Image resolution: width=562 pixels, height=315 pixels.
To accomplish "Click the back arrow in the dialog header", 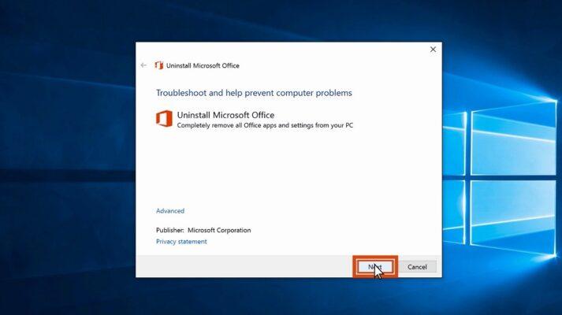I will coord(143,65).
